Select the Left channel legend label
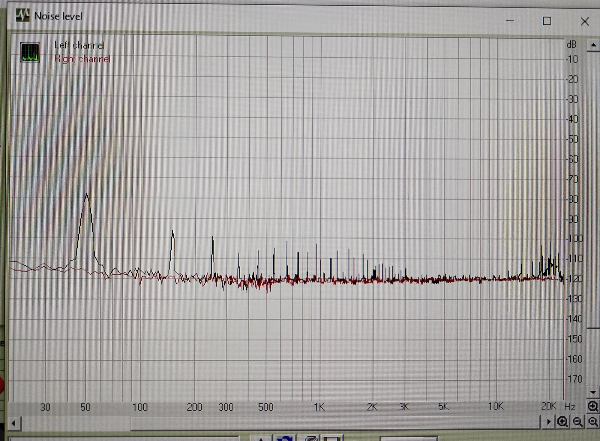600x441 pixels. (x=79, y=45)
